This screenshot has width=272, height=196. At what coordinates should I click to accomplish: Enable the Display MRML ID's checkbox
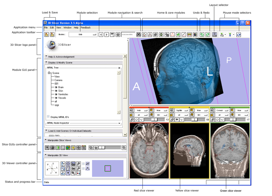click(48, 117)
